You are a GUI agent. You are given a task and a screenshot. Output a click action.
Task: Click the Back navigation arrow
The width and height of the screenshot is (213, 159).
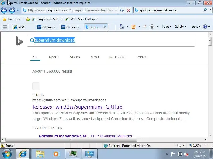[4, 10]
